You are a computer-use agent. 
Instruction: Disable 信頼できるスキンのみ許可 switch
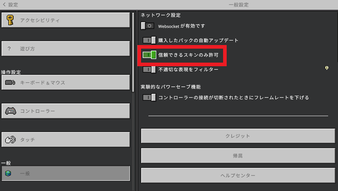(149, 55)
